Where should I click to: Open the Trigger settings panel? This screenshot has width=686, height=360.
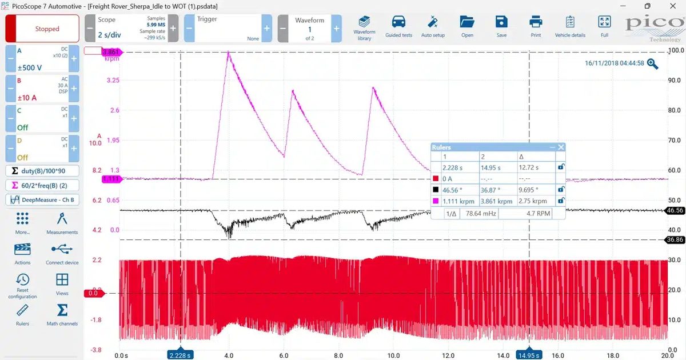point(228,28)
